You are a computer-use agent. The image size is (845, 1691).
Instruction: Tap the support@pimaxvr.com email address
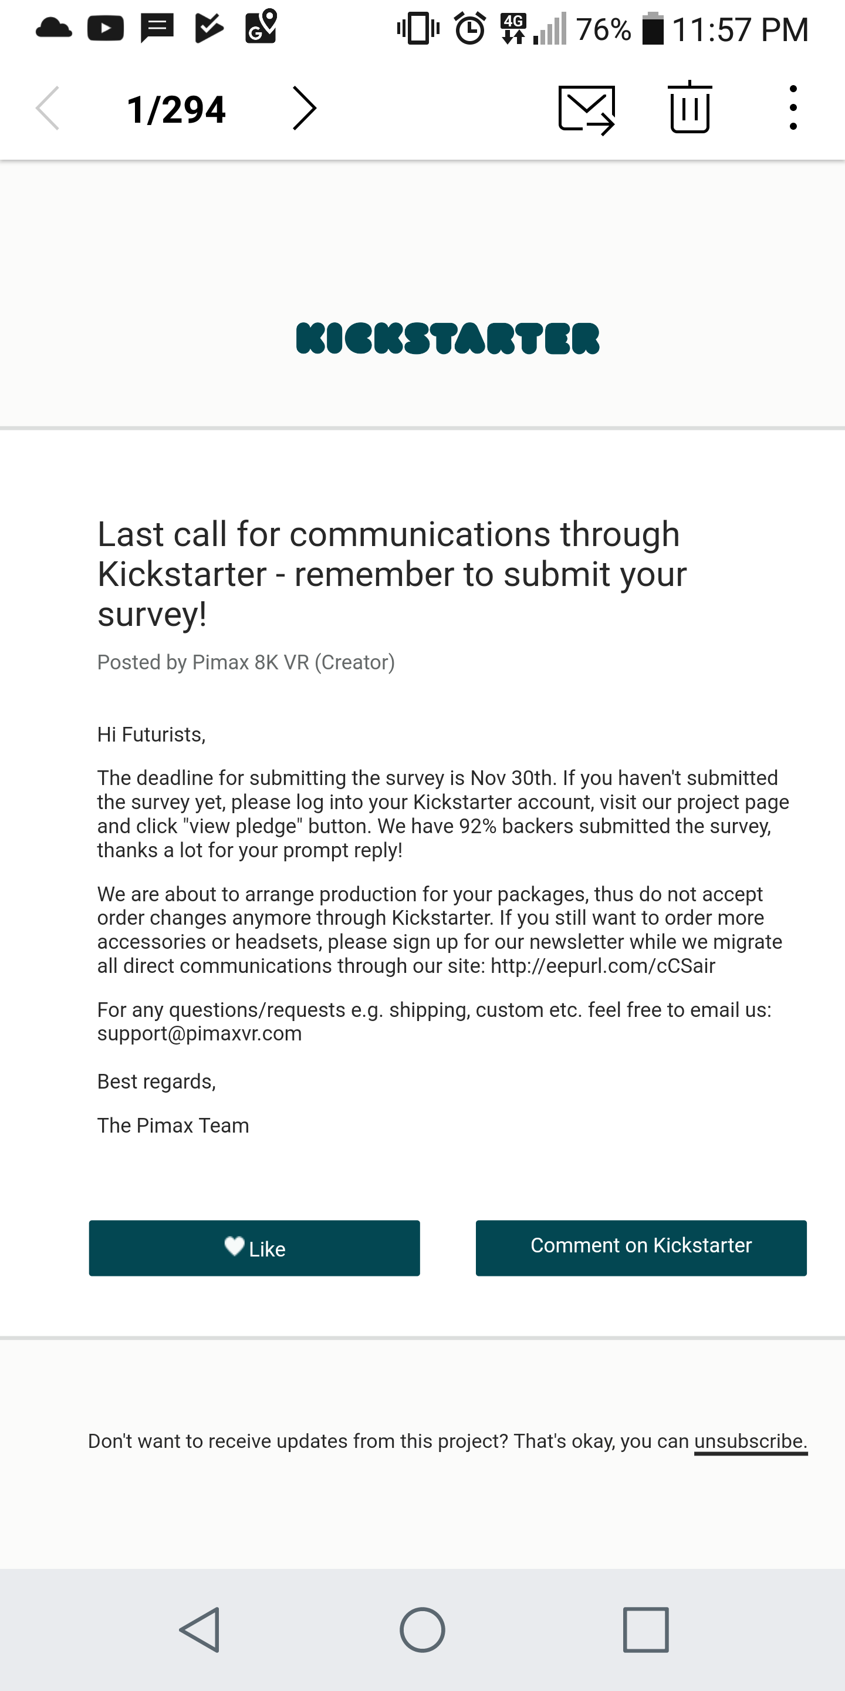pos(200,1033)
